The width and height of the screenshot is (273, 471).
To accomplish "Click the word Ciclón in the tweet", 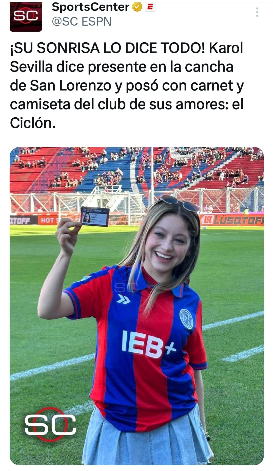I will (x=33, y=123).
